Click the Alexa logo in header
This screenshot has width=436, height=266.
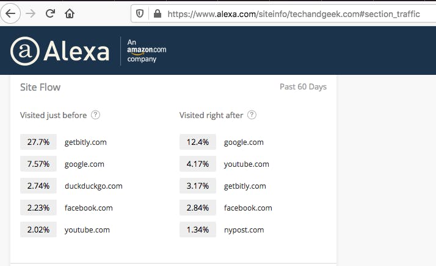[60, 51]
